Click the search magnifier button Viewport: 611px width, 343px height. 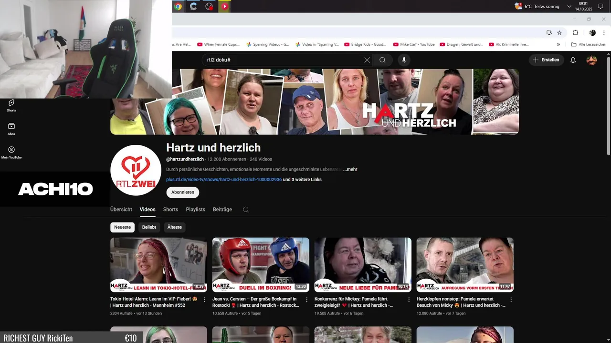(x=382, y=60)
